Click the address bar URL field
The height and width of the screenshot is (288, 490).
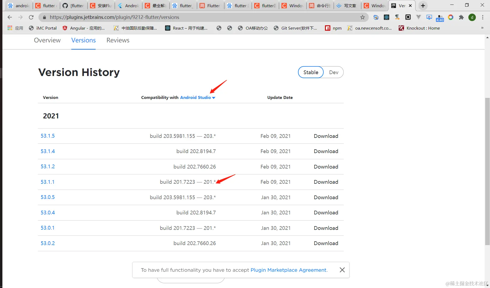[203, 17]
